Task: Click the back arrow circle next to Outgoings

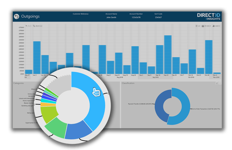Action: [x=17, y=16]
